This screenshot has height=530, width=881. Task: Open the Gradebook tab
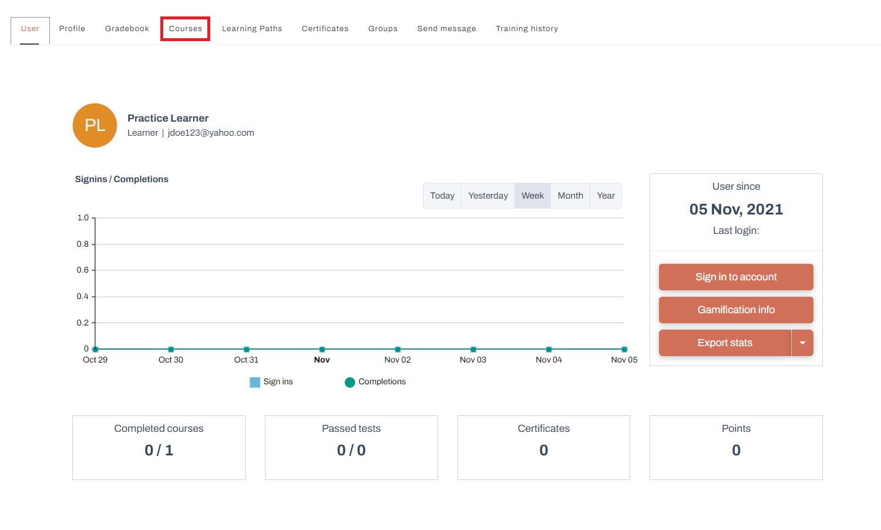click(x=127, y=28)
